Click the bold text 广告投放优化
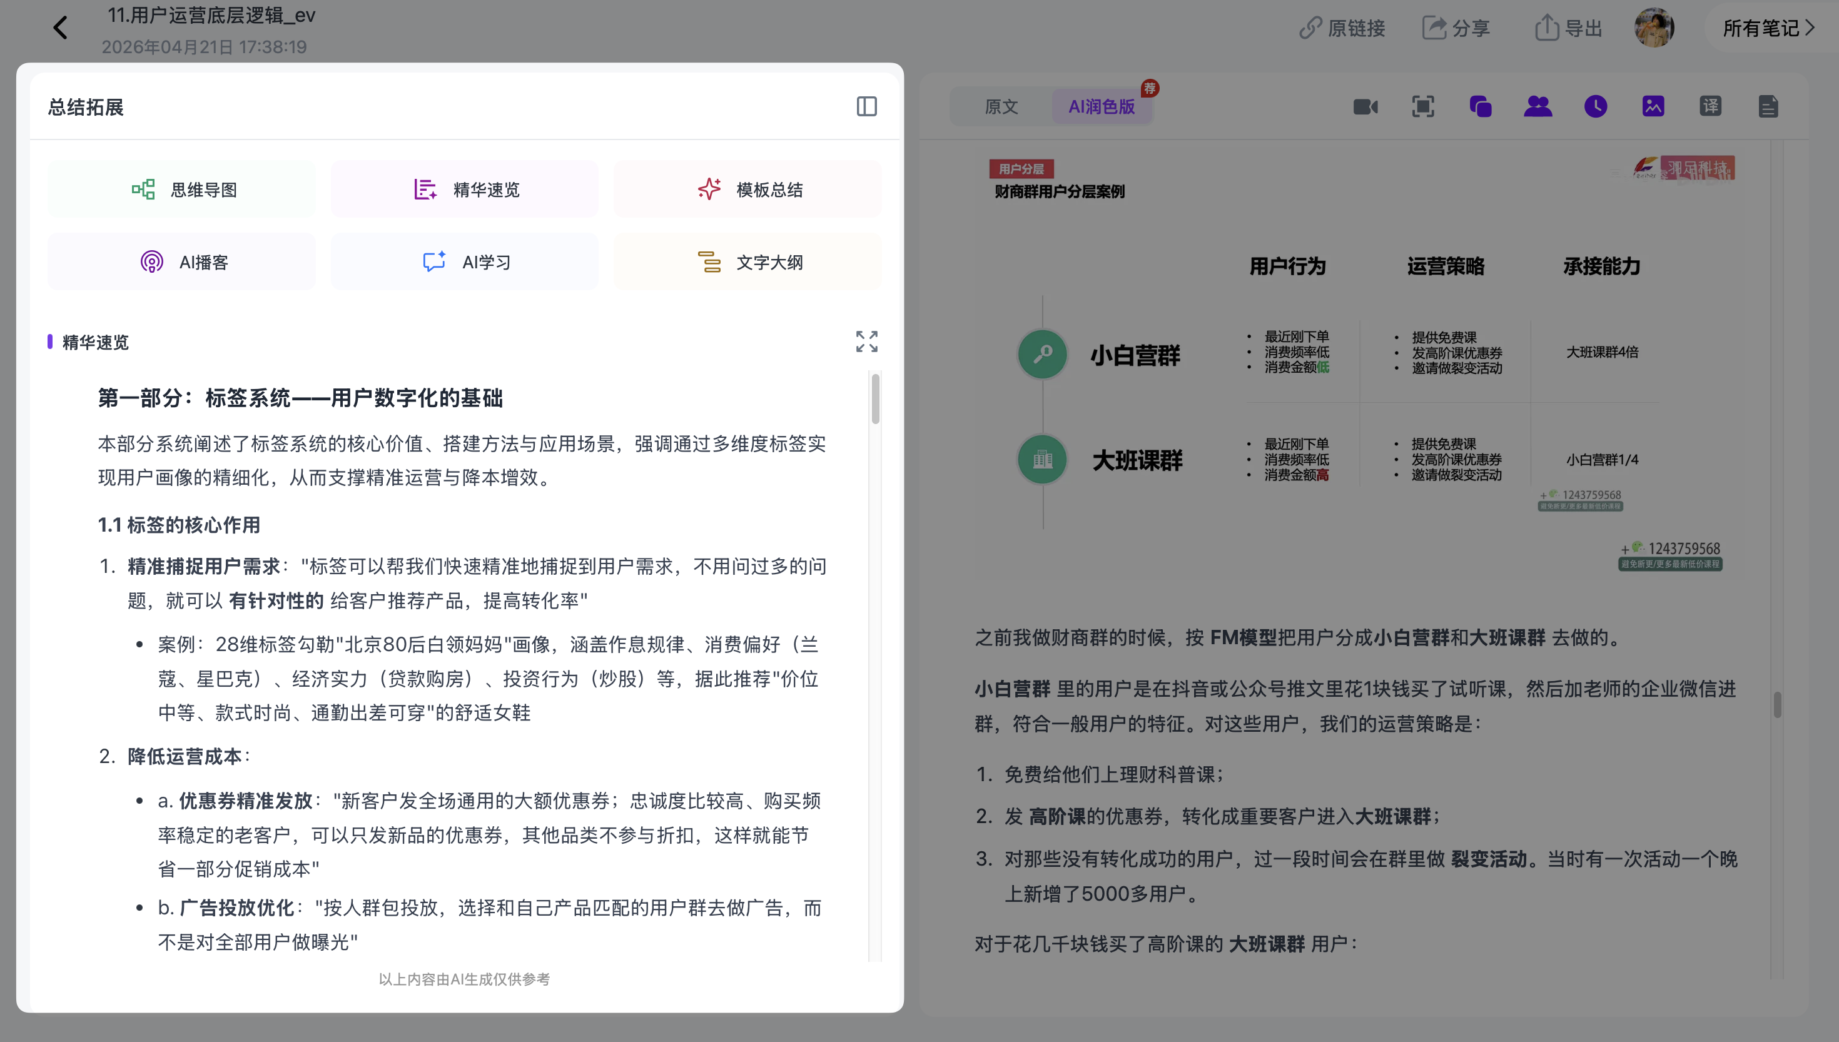 click(237, 908)
